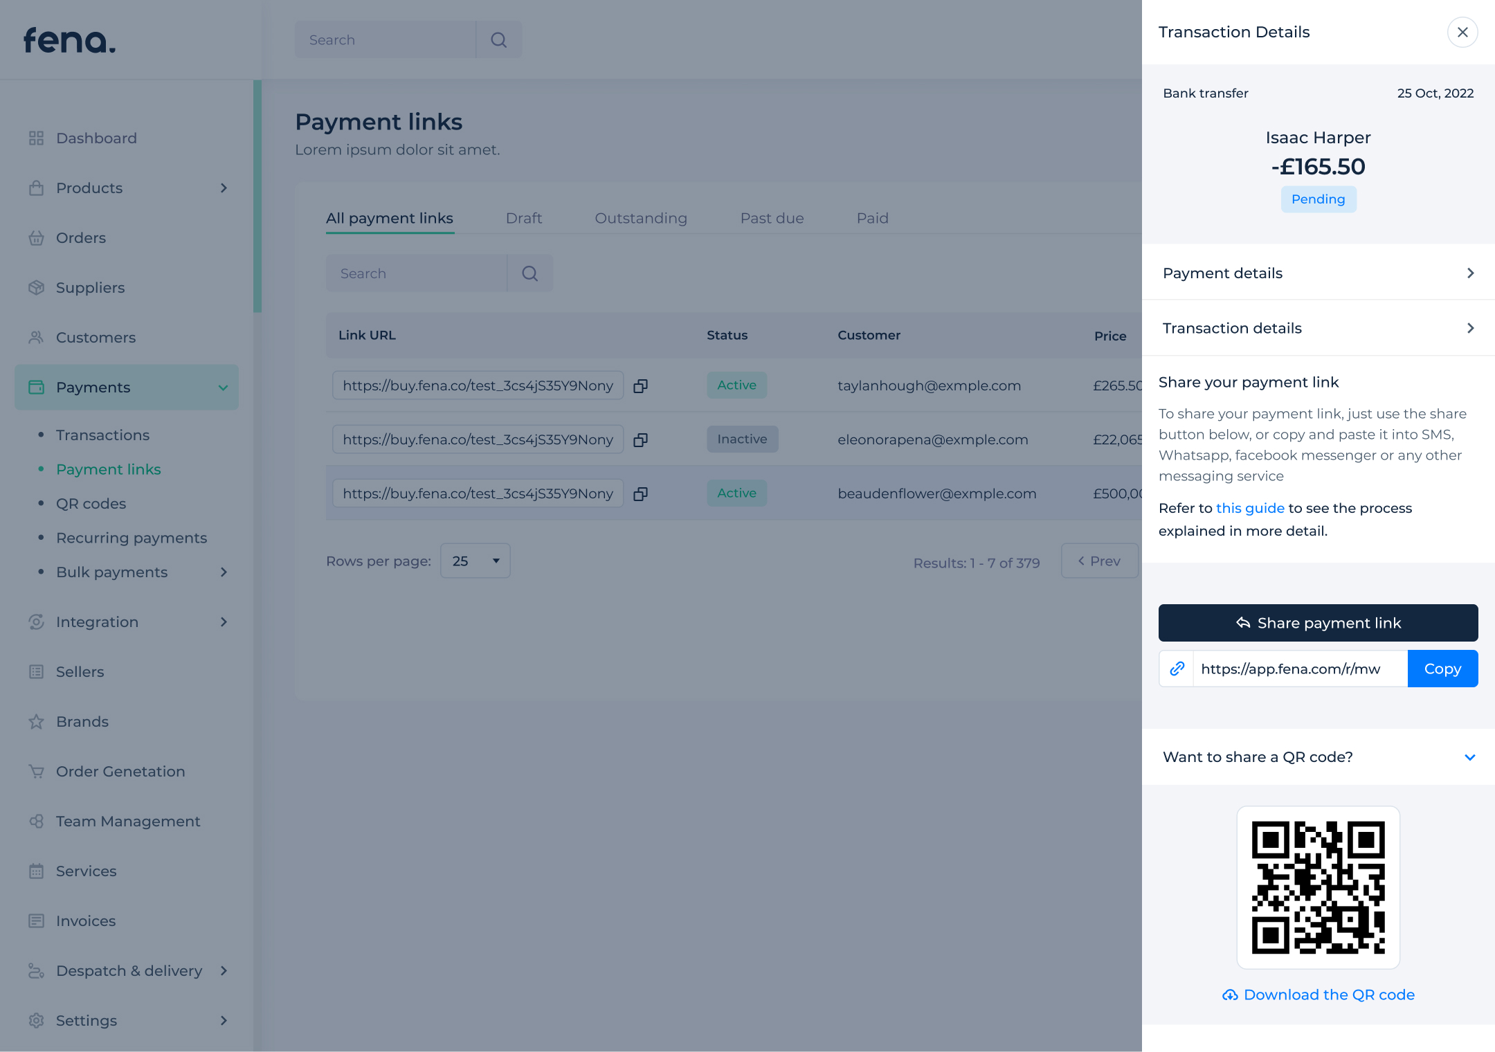Toggle visibility of Bulk payments submenu
This screenshot has width=1495, height=1052.
point(224,572)
